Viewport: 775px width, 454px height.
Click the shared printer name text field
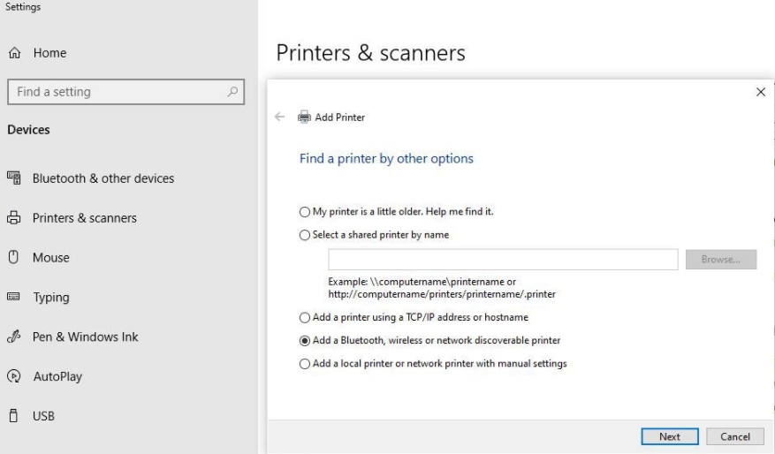pos(503,259)
